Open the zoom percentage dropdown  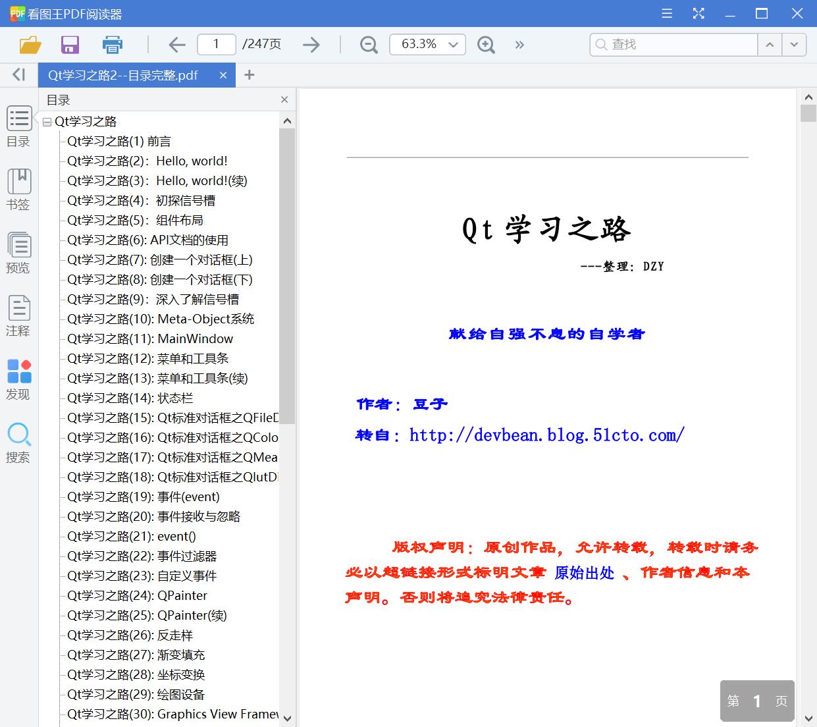(x=452, y=44)
